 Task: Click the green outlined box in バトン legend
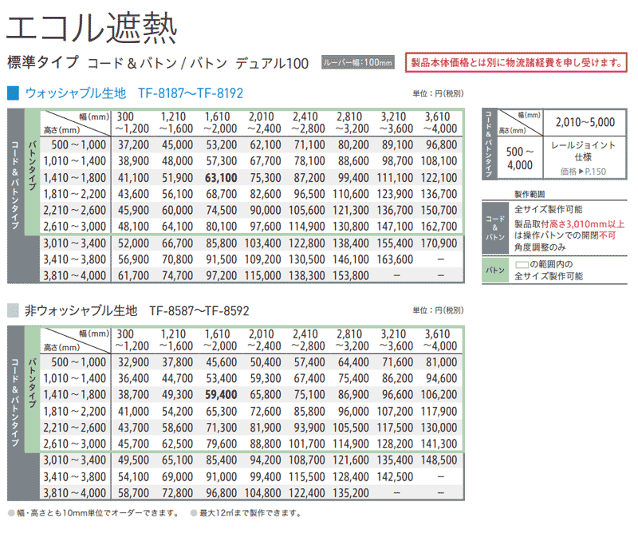coord(523,263)
